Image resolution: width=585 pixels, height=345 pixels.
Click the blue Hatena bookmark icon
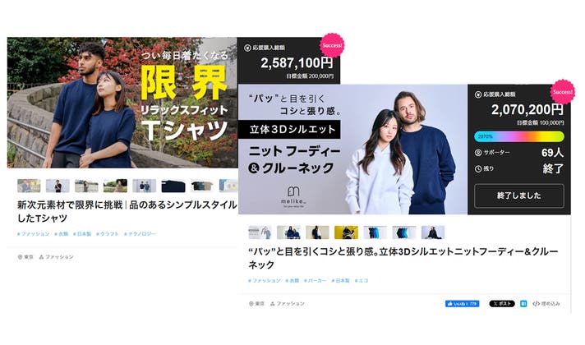pos(523,303)
